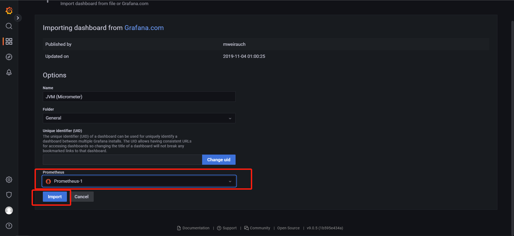Open the user profile avatar
This screenshot has width=514, height=236.
coord(9,210)
